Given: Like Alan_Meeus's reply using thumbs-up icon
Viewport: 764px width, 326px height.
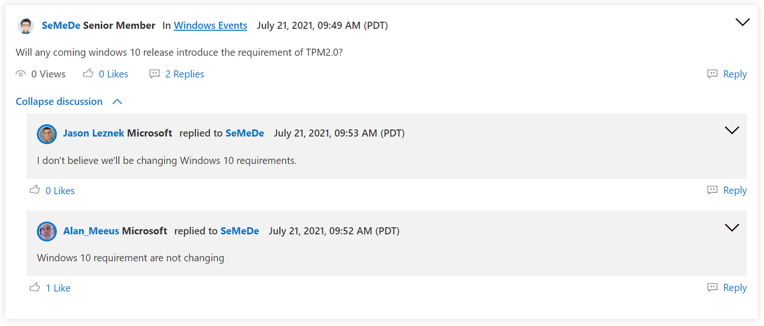Looking at the screenshot, I should 35,287.
